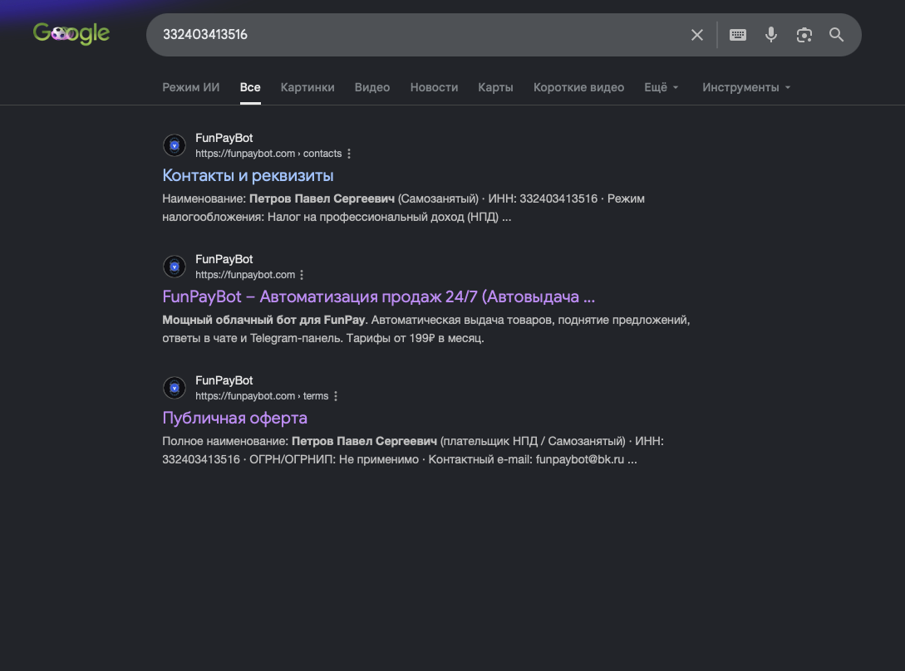Viewport: 905px width, 671px height.
Task: Open the Новости tab
Action: 434,87
